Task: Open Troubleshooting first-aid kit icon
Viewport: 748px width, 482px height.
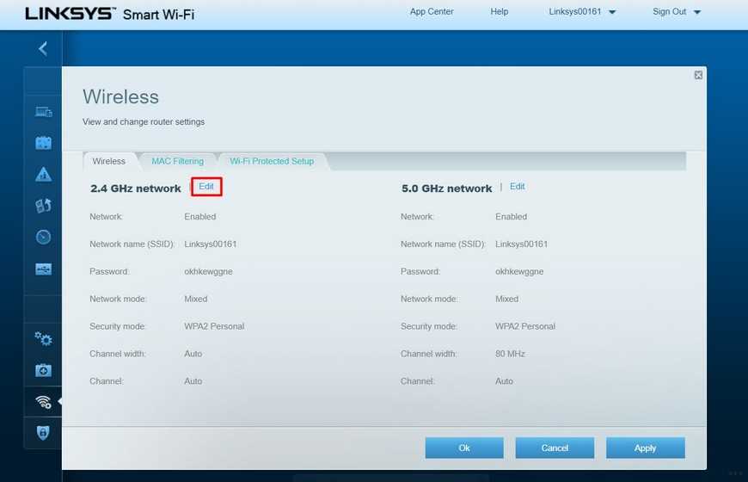Action: [x=43, y=370]
